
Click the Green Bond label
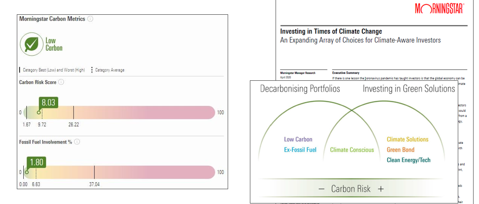(x=400, y=150)
